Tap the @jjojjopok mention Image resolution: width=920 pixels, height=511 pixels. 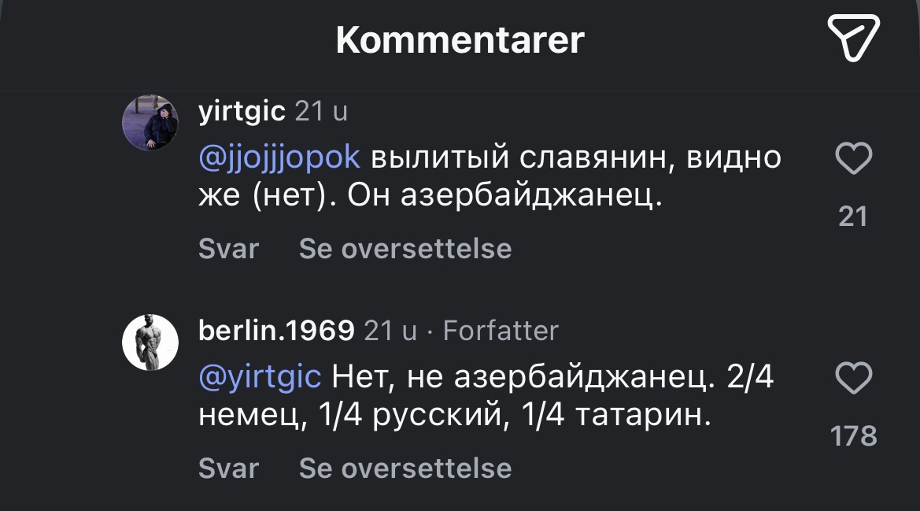(x=279, y=157)
